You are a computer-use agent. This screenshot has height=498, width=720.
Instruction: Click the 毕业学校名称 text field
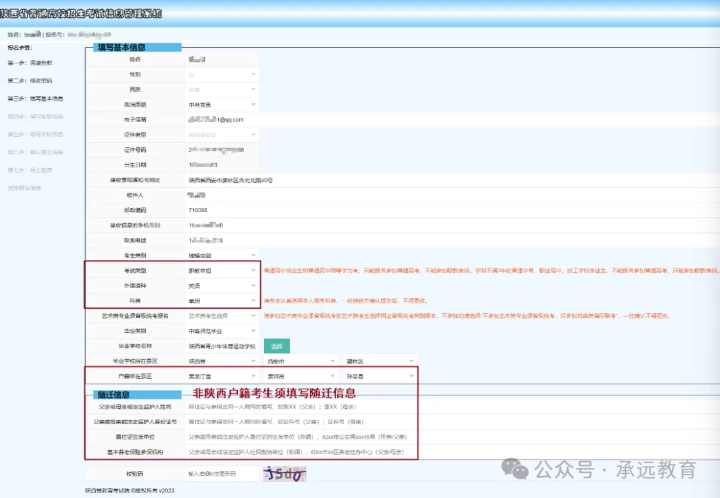[222, 346]
